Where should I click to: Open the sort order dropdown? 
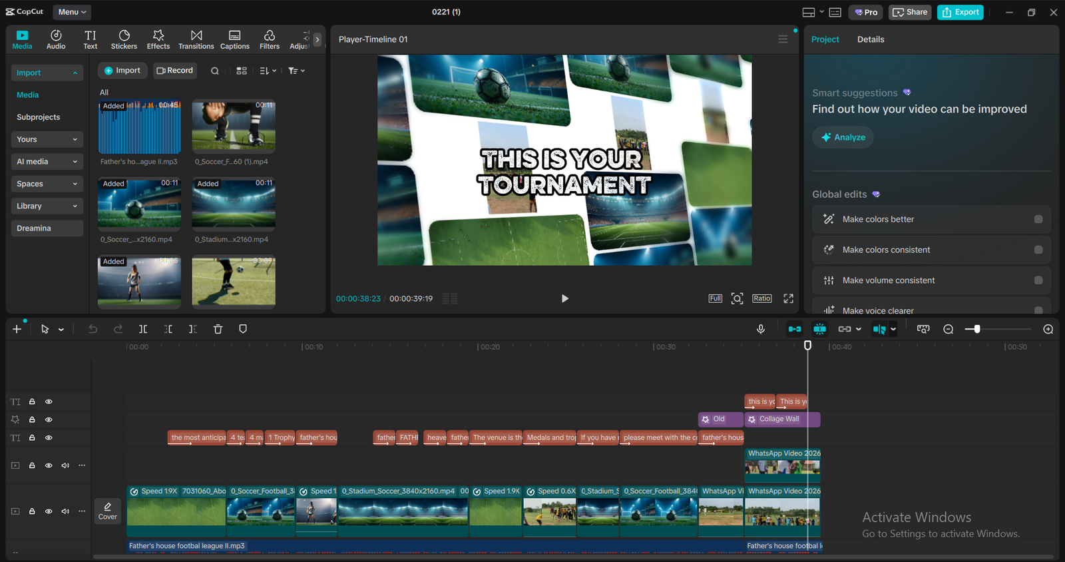268,71
